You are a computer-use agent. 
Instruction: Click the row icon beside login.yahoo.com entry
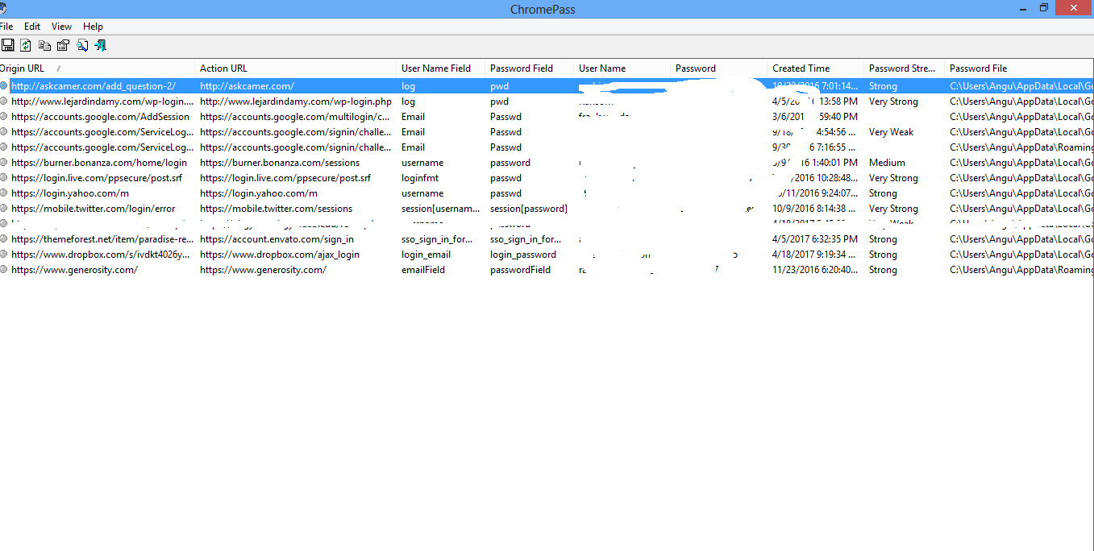point(4,193)
